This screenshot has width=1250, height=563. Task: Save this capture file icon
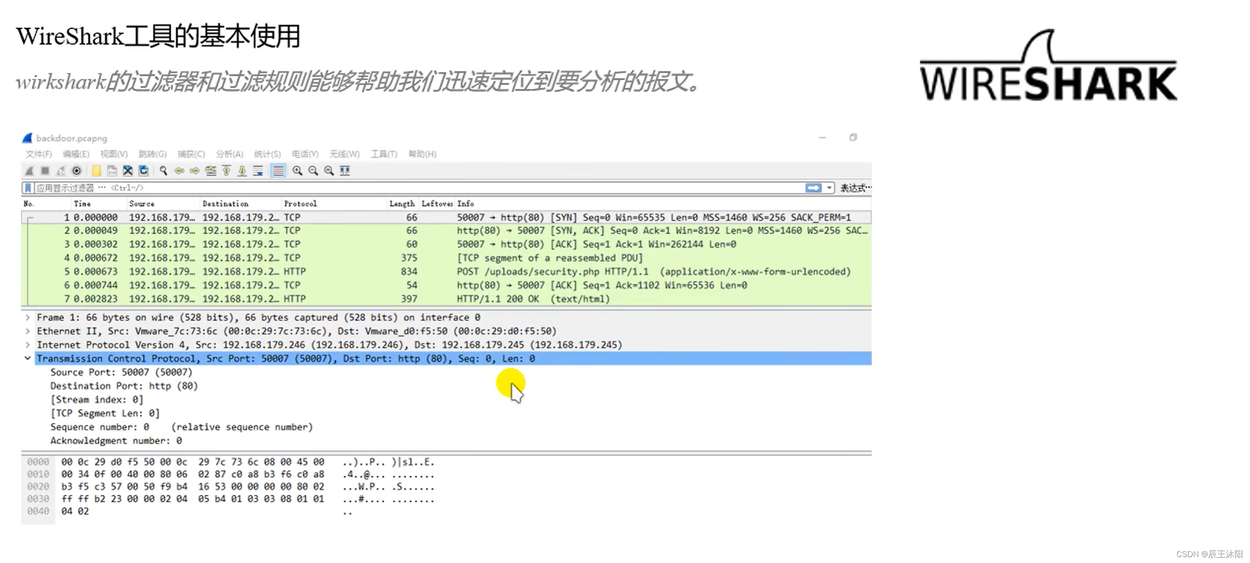click(x=112, y=171)
